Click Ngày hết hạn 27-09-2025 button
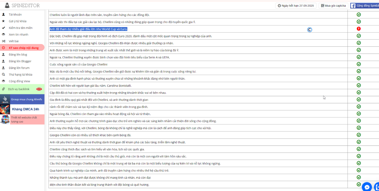Viewport: 379px width, 191px height. (295, 6)
